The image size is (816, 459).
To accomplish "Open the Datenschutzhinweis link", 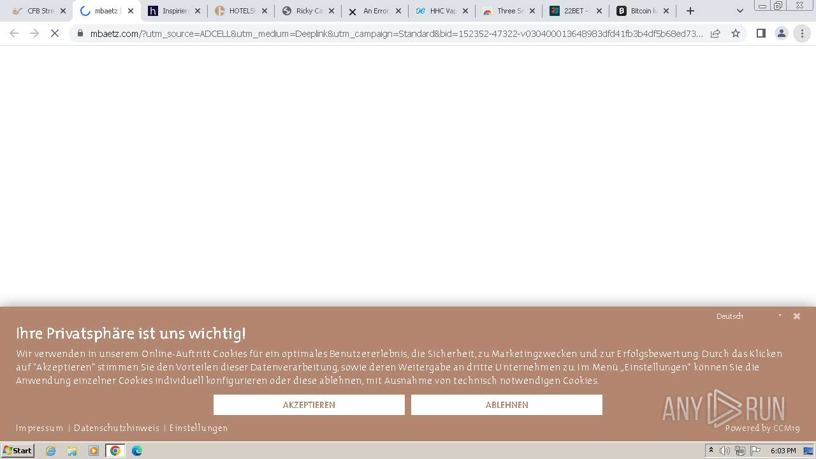I will (117, 428).
